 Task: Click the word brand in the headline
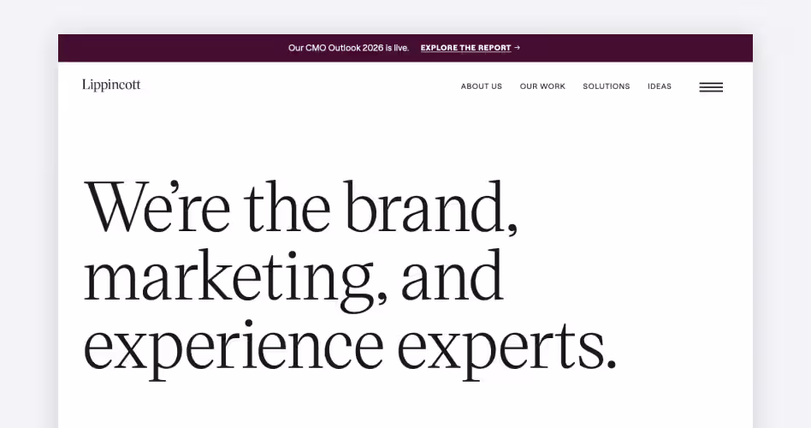click(x=430, y=206)
